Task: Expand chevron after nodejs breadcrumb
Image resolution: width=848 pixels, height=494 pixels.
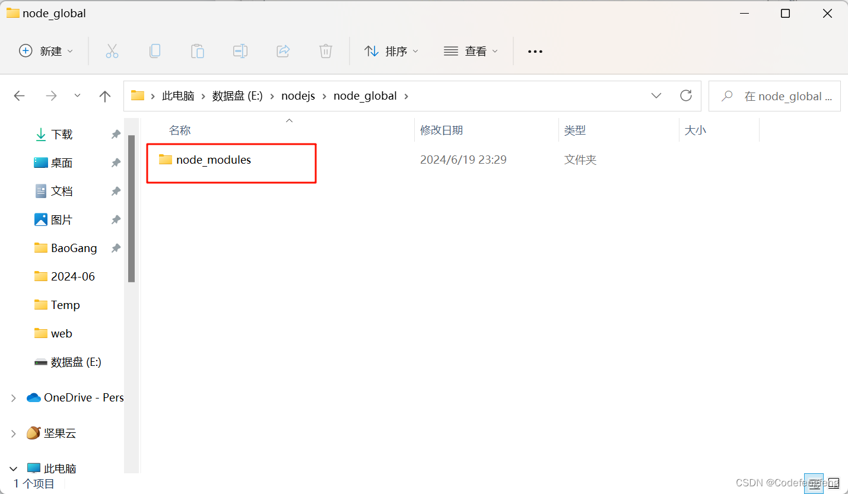Action: coord(325,96)
